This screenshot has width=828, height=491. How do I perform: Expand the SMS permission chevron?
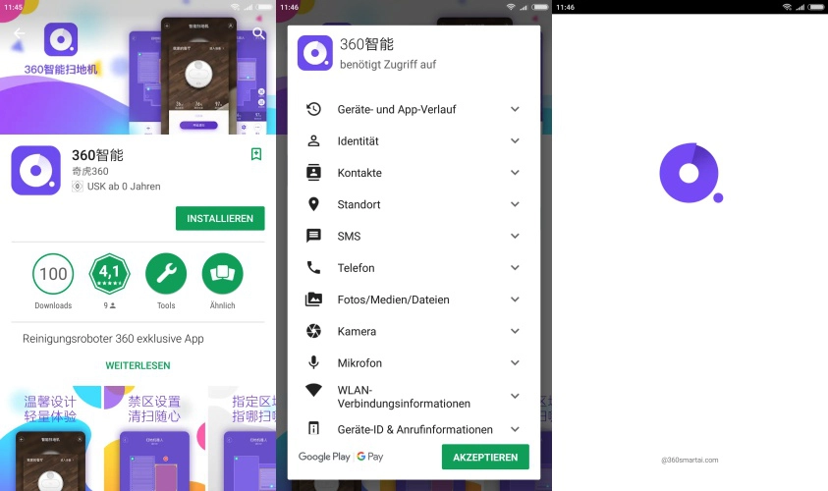tap(515, 236)
